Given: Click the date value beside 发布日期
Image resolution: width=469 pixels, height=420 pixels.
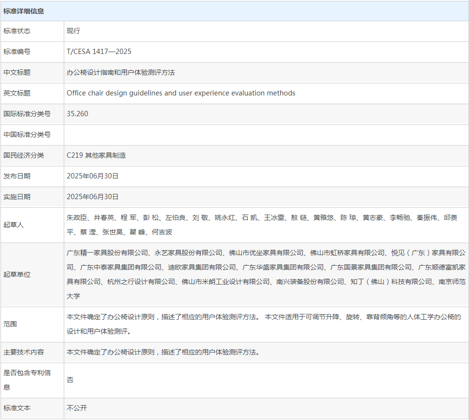Looking at the screenshot, I should pos(93,176).
